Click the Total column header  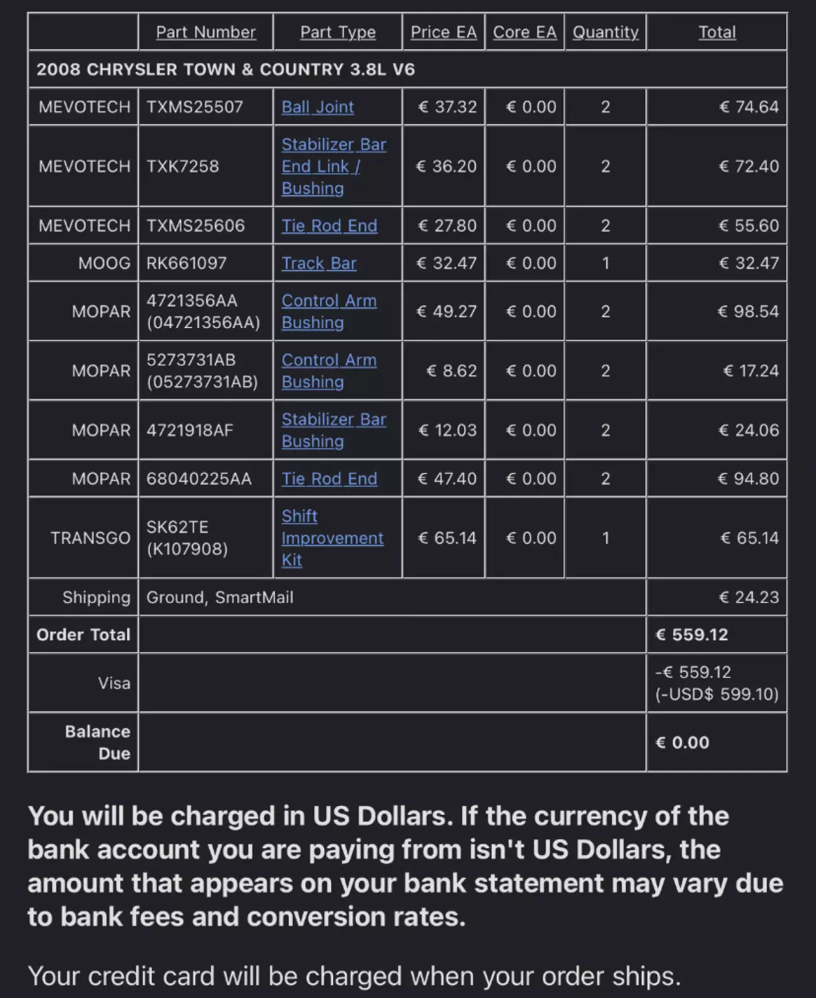point(717,32)
